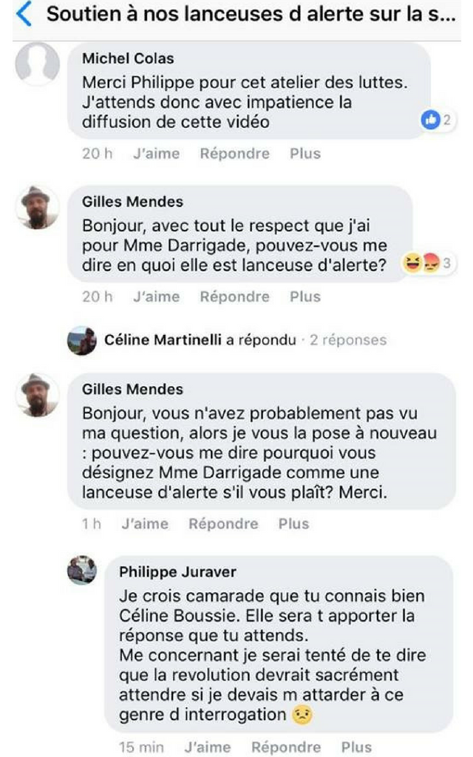Like Philippe Juraver's reply with J'aime

tap(208, 747)
